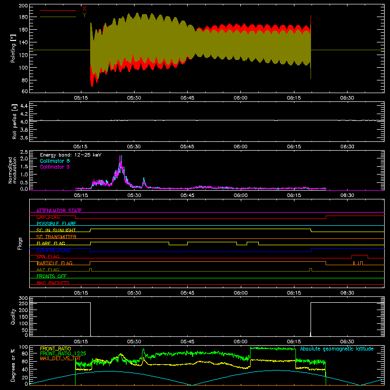Click the ATTENUATOR_STATE flag label

(x=59, y=211)
